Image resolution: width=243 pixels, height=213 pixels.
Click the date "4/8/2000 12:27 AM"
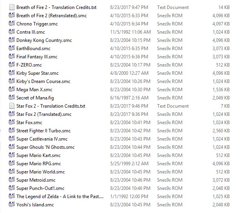tap(129, 73)
